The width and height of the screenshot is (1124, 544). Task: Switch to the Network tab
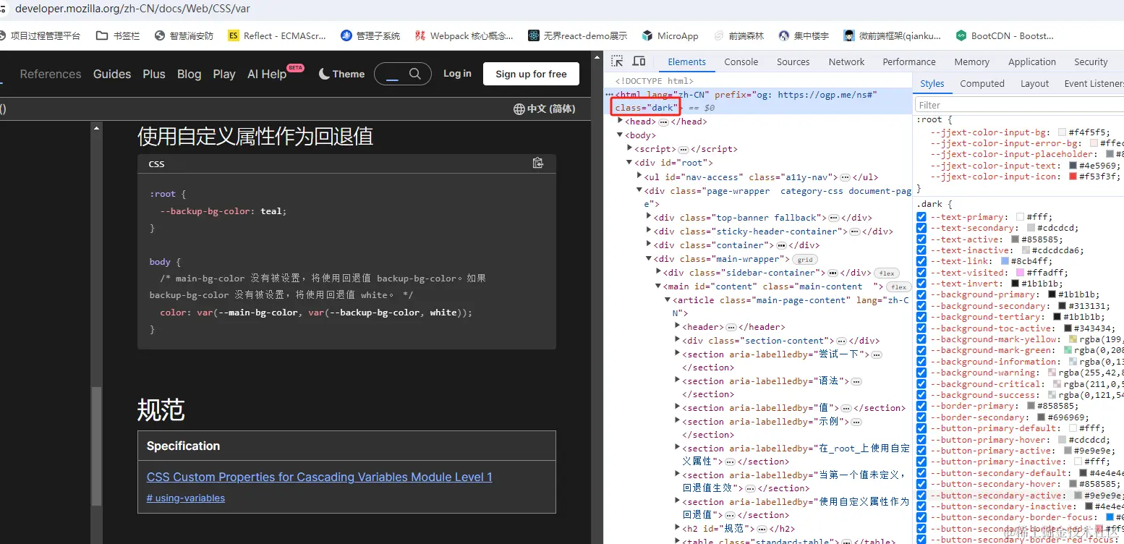(846, 61)
